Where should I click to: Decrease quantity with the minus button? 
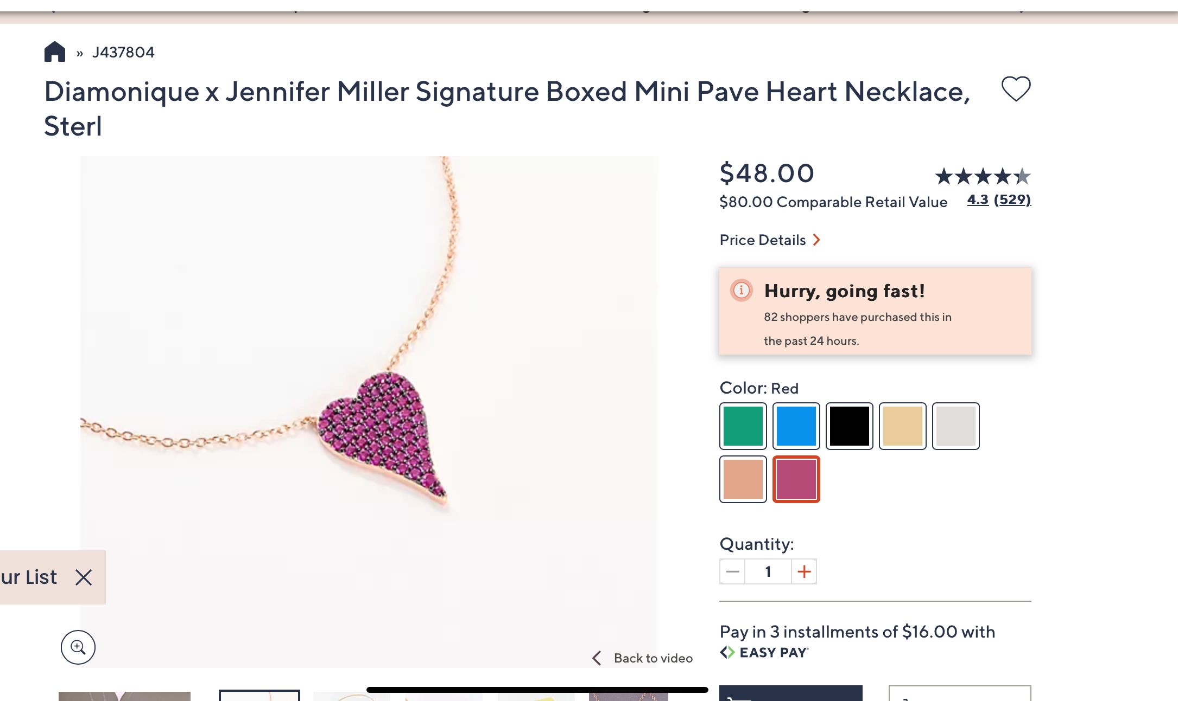click(x=732, y=571)
